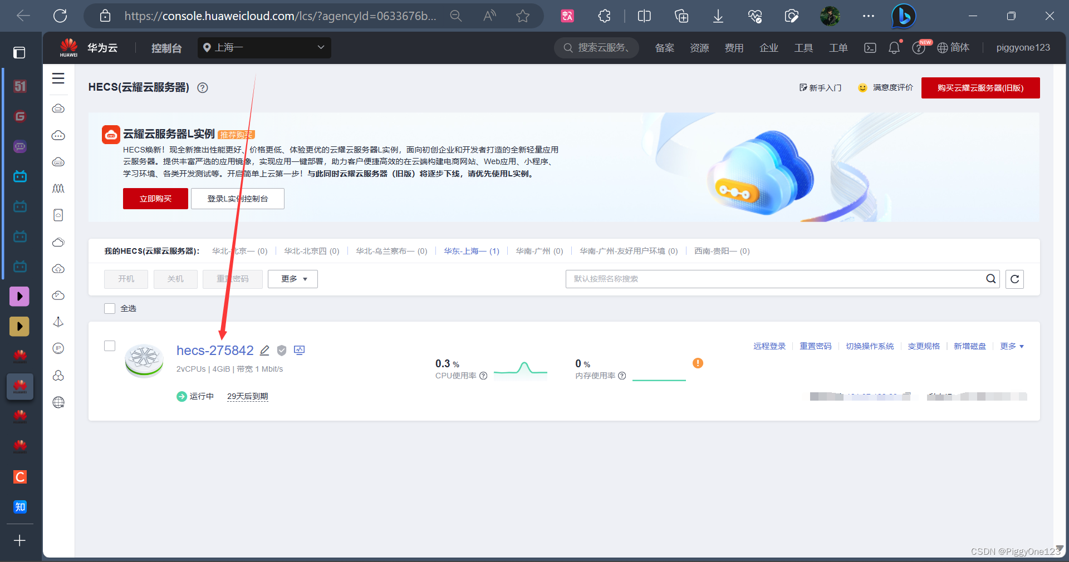The width and height of the screenshot is (1069, 562).
Task: Add a new vertical tab
Action: click(x=19, y=541)
